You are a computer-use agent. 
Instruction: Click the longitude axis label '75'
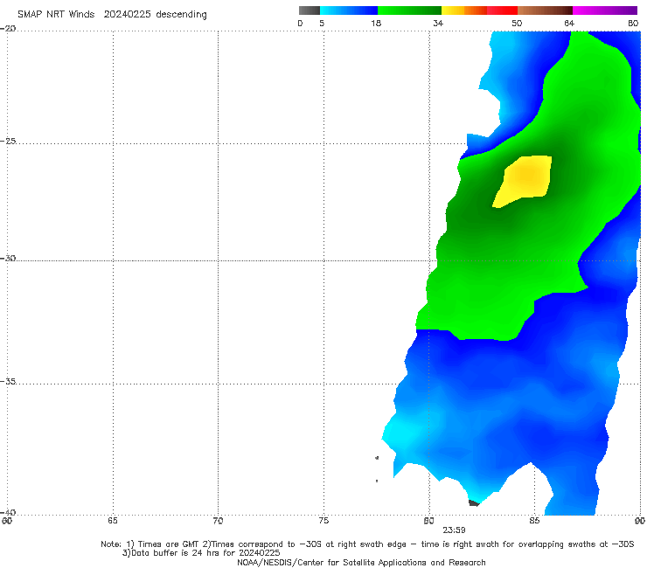point(323,521)
